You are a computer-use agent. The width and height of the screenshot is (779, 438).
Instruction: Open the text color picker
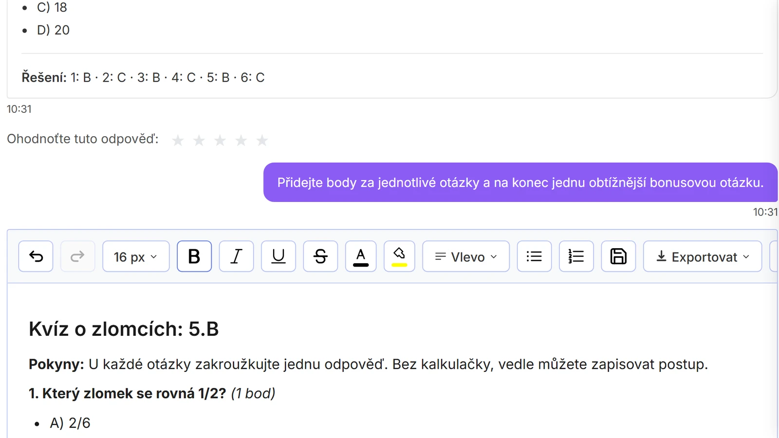[x=361, y=256]
